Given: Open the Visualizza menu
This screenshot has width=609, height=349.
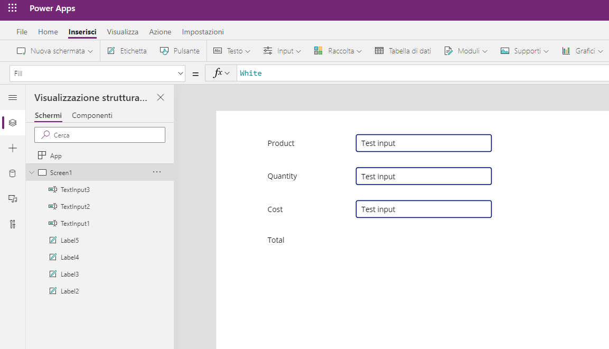Looking at the screenshot, I should point(123,32).
